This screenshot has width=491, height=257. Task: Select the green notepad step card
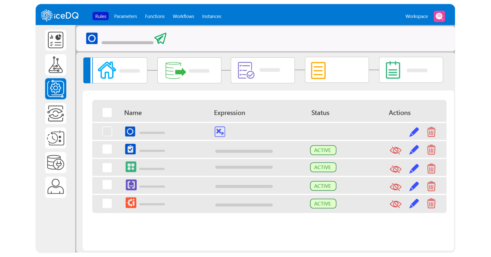[x=411, y=70]
